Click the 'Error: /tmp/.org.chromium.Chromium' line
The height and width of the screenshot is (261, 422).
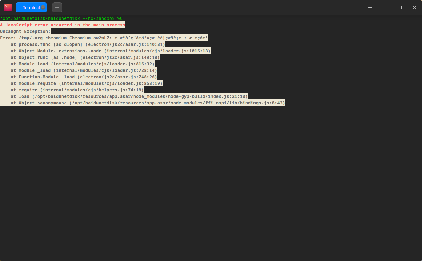(104, 38)
